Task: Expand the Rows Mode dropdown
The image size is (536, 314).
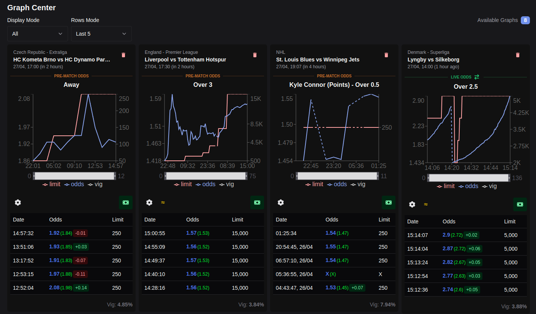Action: 101,34
